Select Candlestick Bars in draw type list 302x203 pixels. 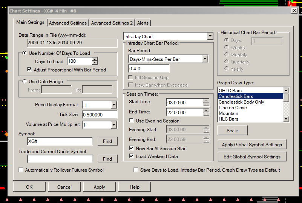251,96
